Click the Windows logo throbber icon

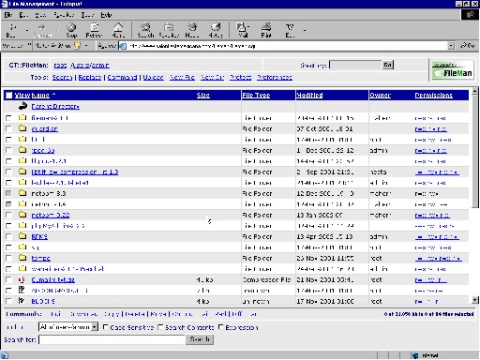(470, 15)
